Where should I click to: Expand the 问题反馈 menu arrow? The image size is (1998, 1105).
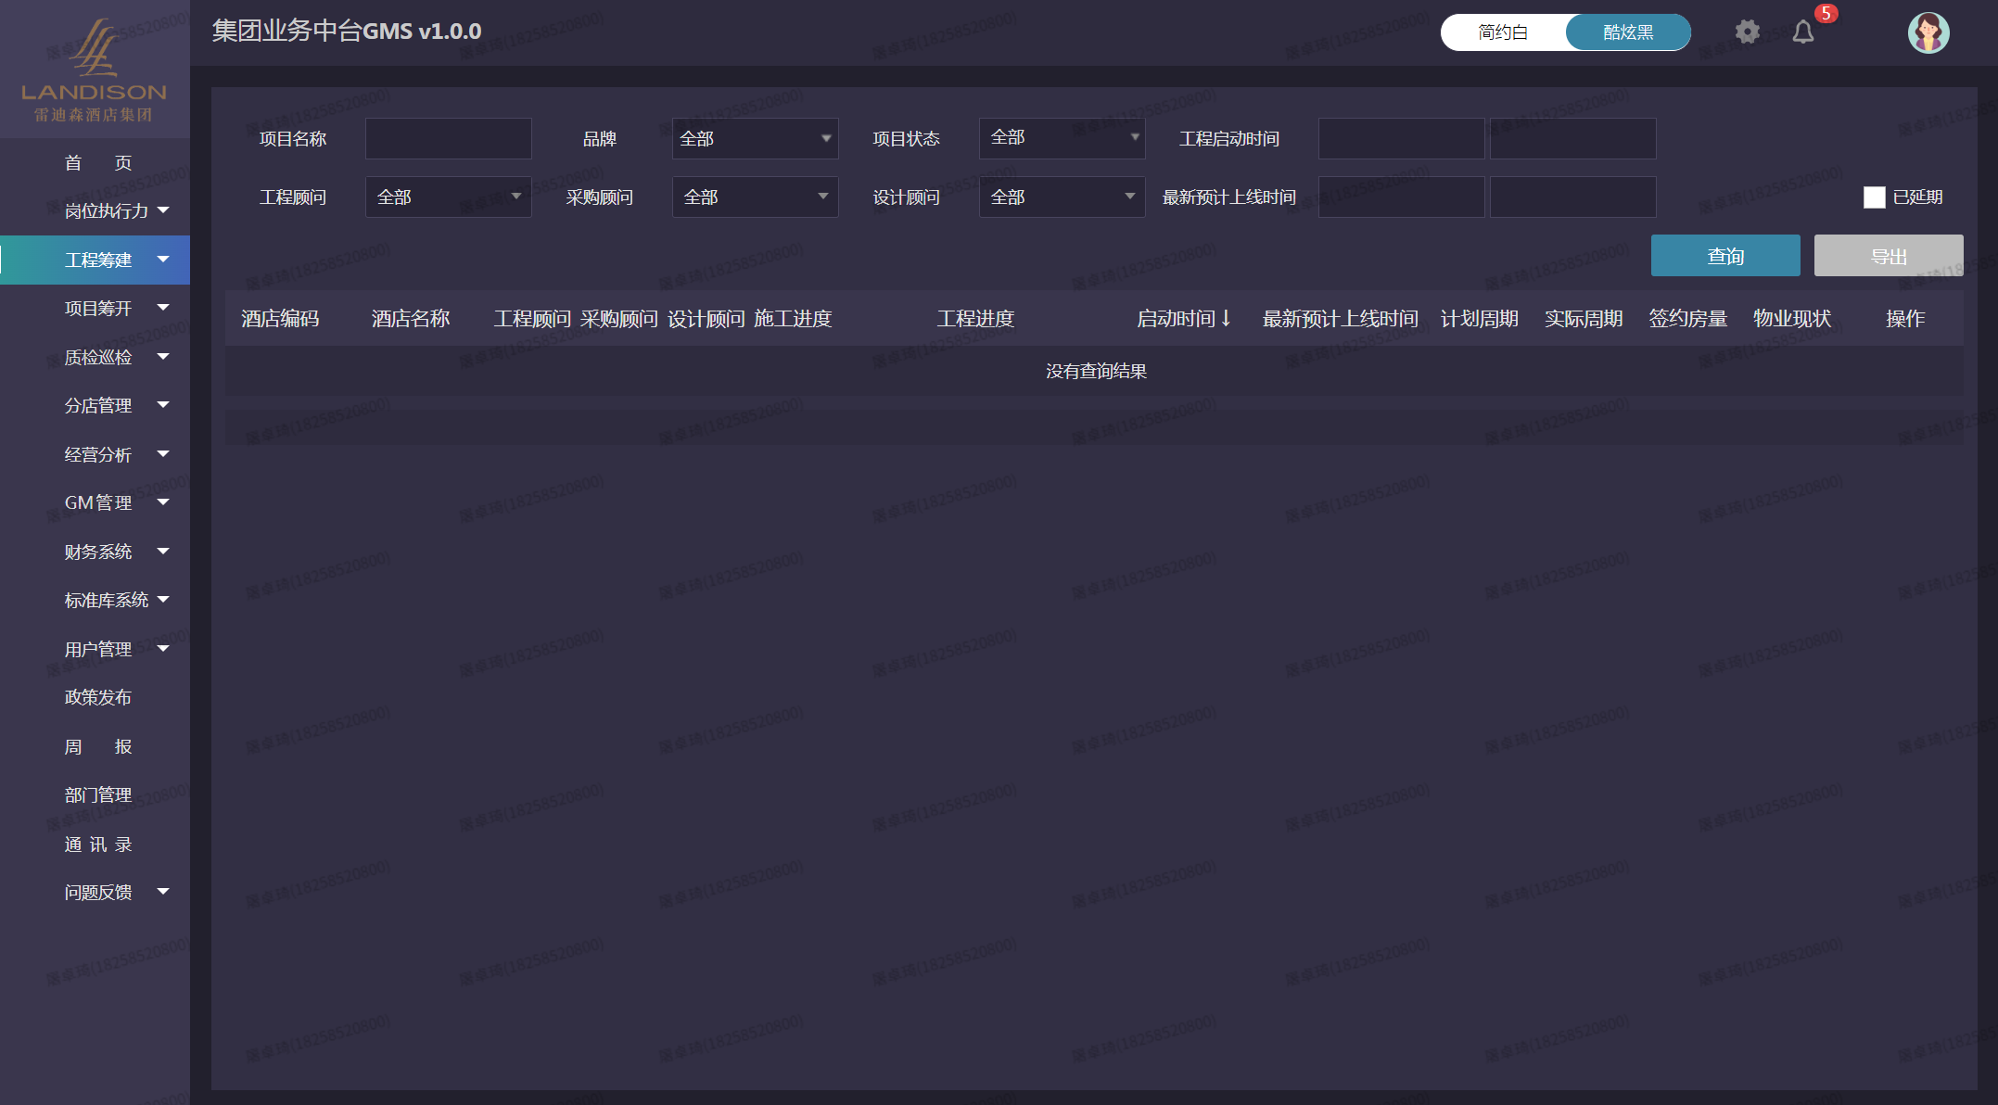click(x=163, y=892)
